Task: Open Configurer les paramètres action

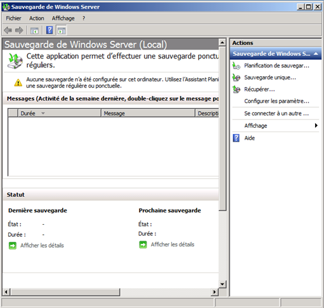Action: (x=276, y=101)
